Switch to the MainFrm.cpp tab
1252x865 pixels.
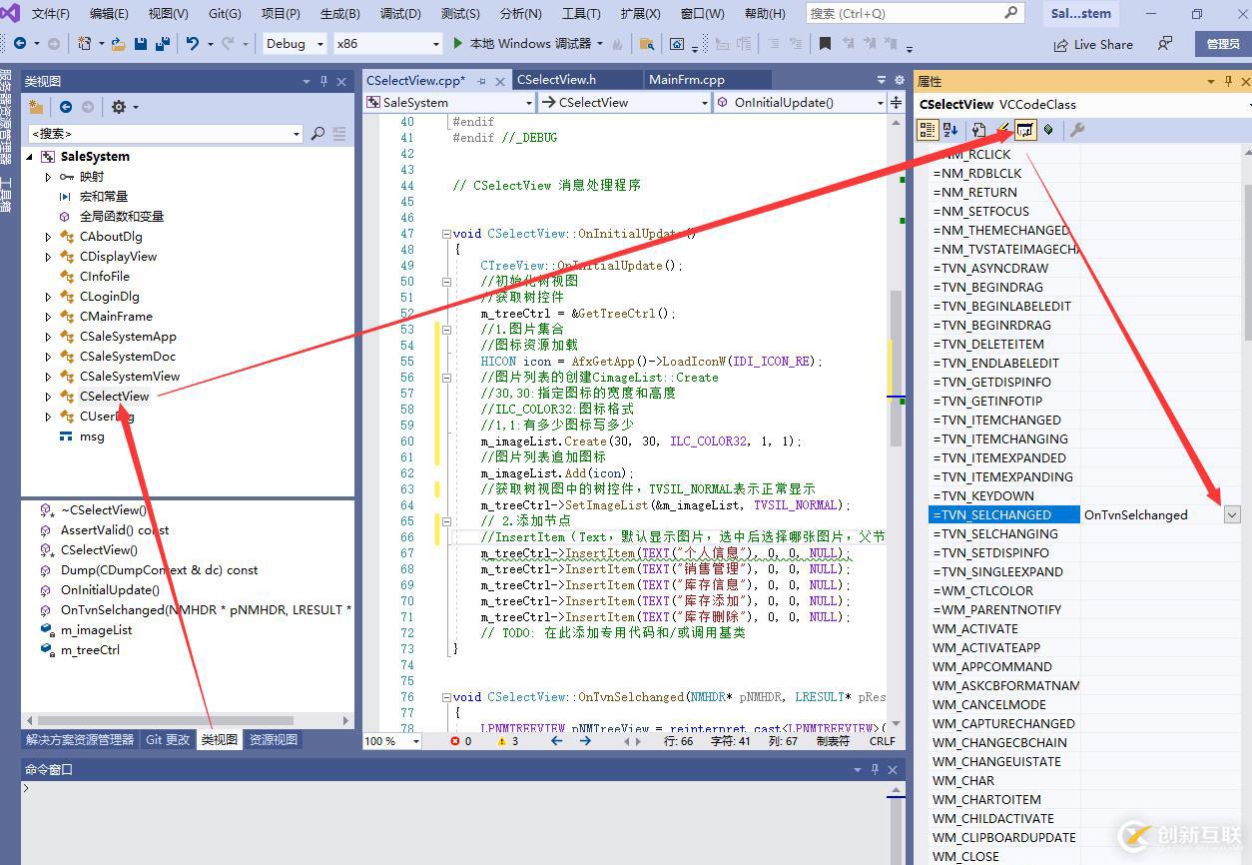click(x=686, y=80)
